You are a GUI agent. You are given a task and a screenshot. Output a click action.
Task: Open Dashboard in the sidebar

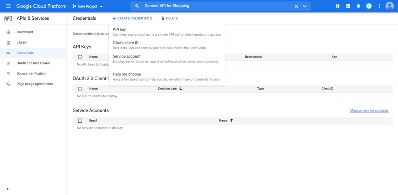point(24,32)
